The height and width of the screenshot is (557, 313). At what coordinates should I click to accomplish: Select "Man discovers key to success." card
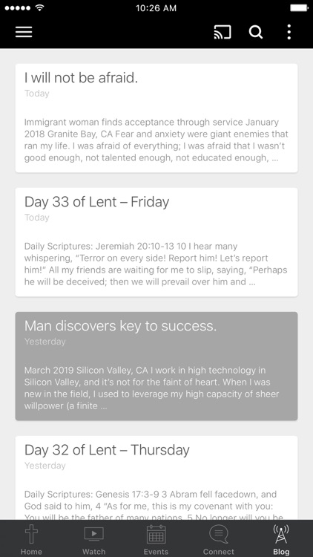156,366
